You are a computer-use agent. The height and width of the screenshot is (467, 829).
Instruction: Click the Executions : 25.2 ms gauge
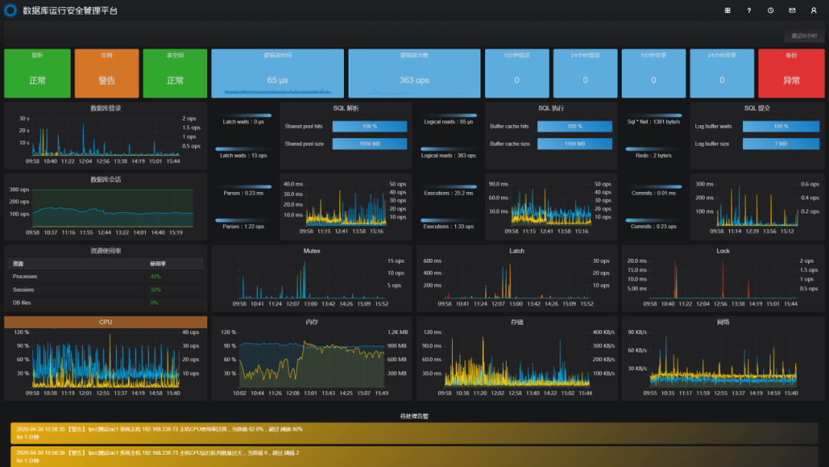(x=448, y=190)
